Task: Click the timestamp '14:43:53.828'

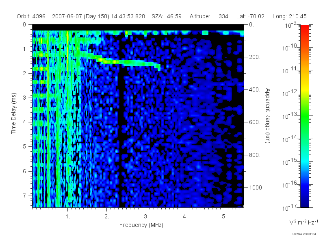Action: click(x=128, y=16)
